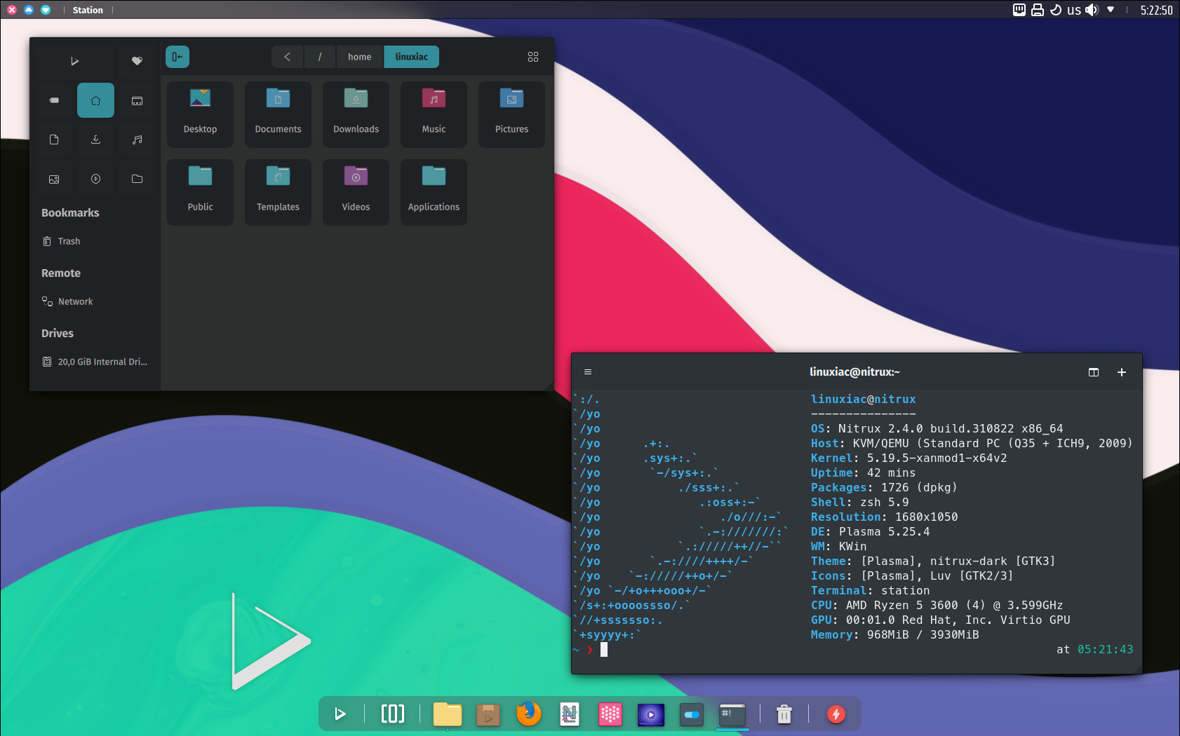Open videos via the circled-play sidebar icon

[x=95, y=179]
